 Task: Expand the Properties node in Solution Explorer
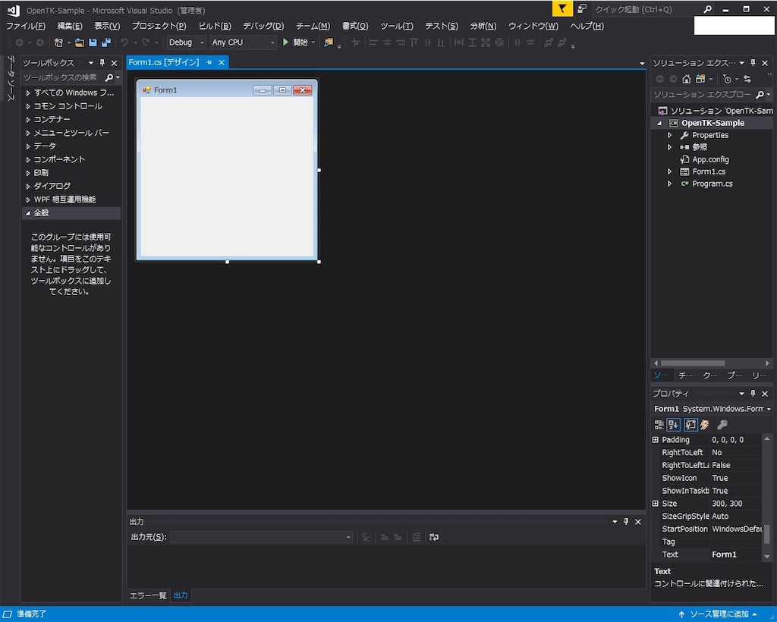pyautogui.click(x=670, y=135)
